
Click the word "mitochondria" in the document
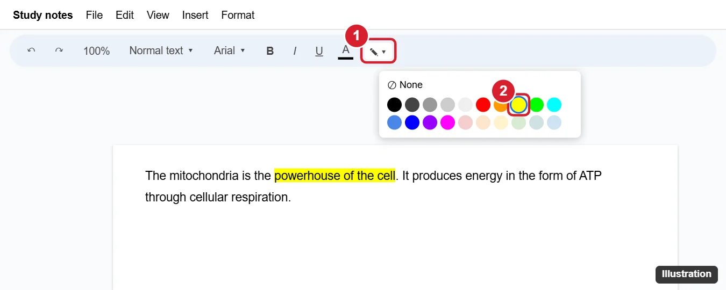click(204, 176)
